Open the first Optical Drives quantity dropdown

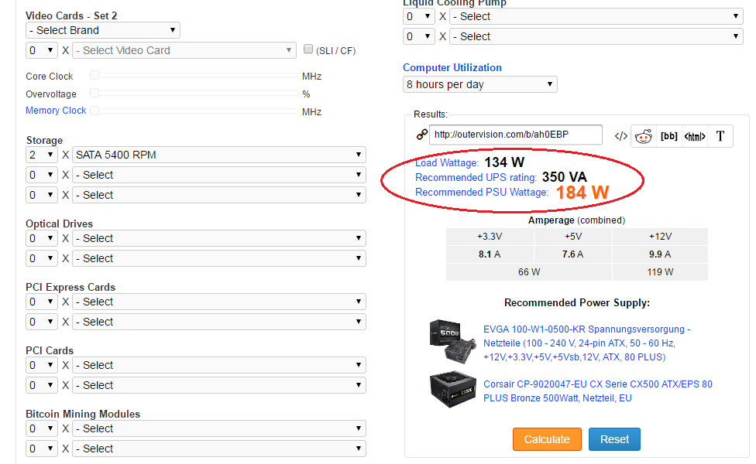click(x=42, y=238)
